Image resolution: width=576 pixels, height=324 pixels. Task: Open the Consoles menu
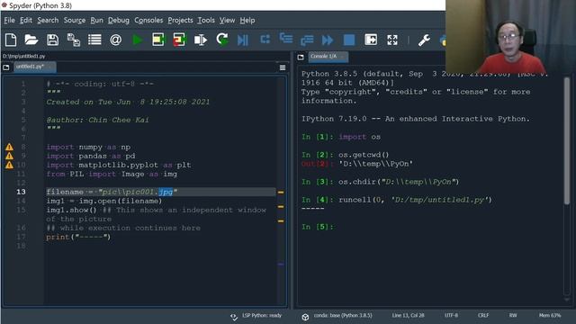[148, 20]
